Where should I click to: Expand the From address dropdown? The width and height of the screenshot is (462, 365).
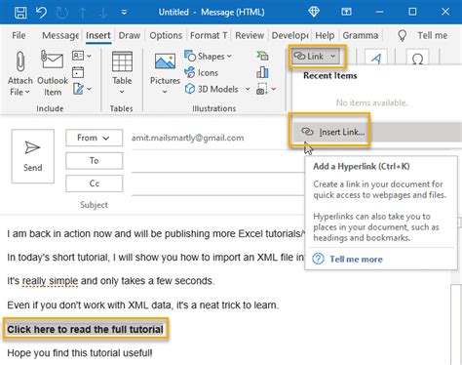click(x=95, y=138)
